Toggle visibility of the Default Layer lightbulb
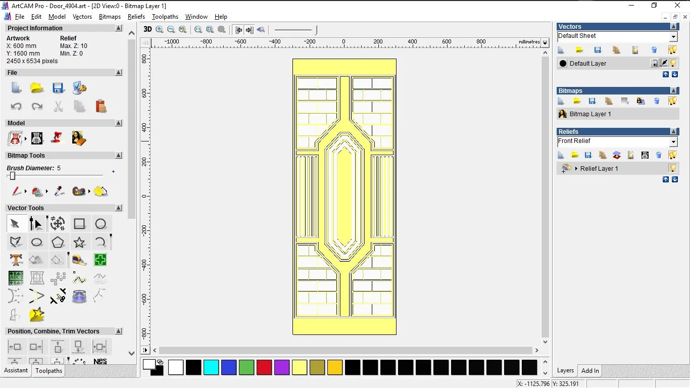 (673, 63)
